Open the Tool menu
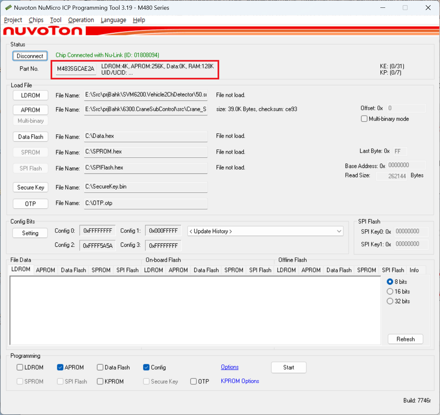Image resolution: width=440 pixels, height=415 pixels. (x=56, y=20)
